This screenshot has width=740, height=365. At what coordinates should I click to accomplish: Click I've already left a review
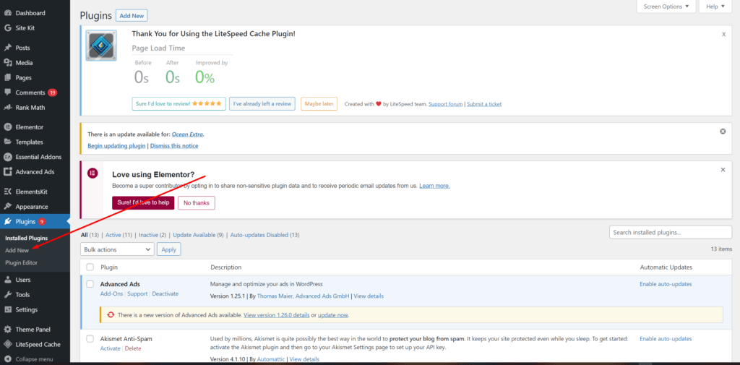pyautogui.click(x=262, y=103)
